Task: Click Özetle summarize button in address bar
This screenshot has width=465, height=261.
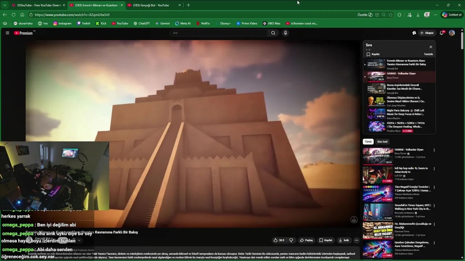Action: 365,15
